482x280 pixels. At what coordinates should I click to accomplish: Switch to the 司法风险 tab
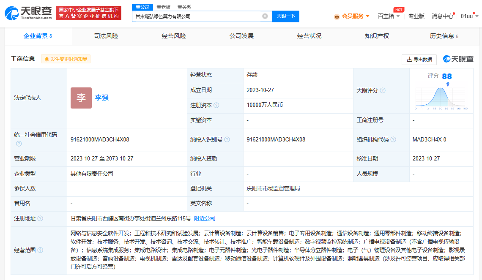pyautogui.click(x=106, y=36)
